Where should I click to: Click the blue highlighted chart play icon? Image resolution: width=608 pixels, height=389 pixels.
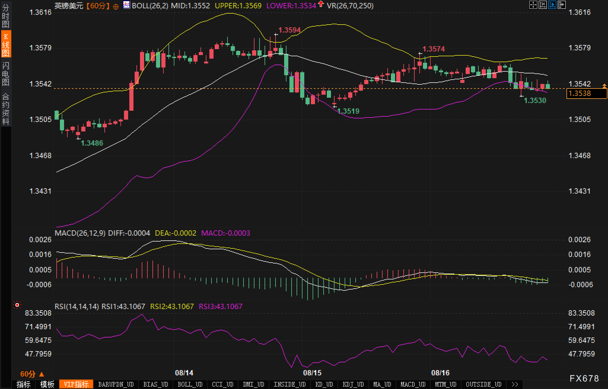[x=552, y=5]
